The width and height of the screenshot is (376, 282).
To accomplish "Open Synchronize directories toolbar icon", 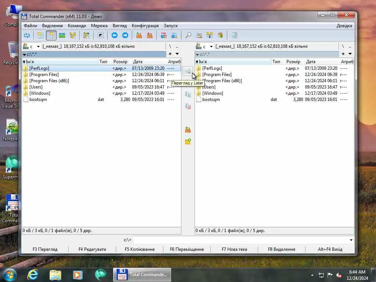I will (210, 36).
